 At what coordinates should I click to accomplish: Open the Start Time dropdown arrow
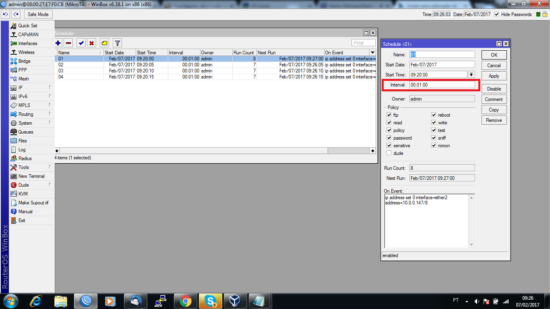pyautogui.click(x=471, y=74)
